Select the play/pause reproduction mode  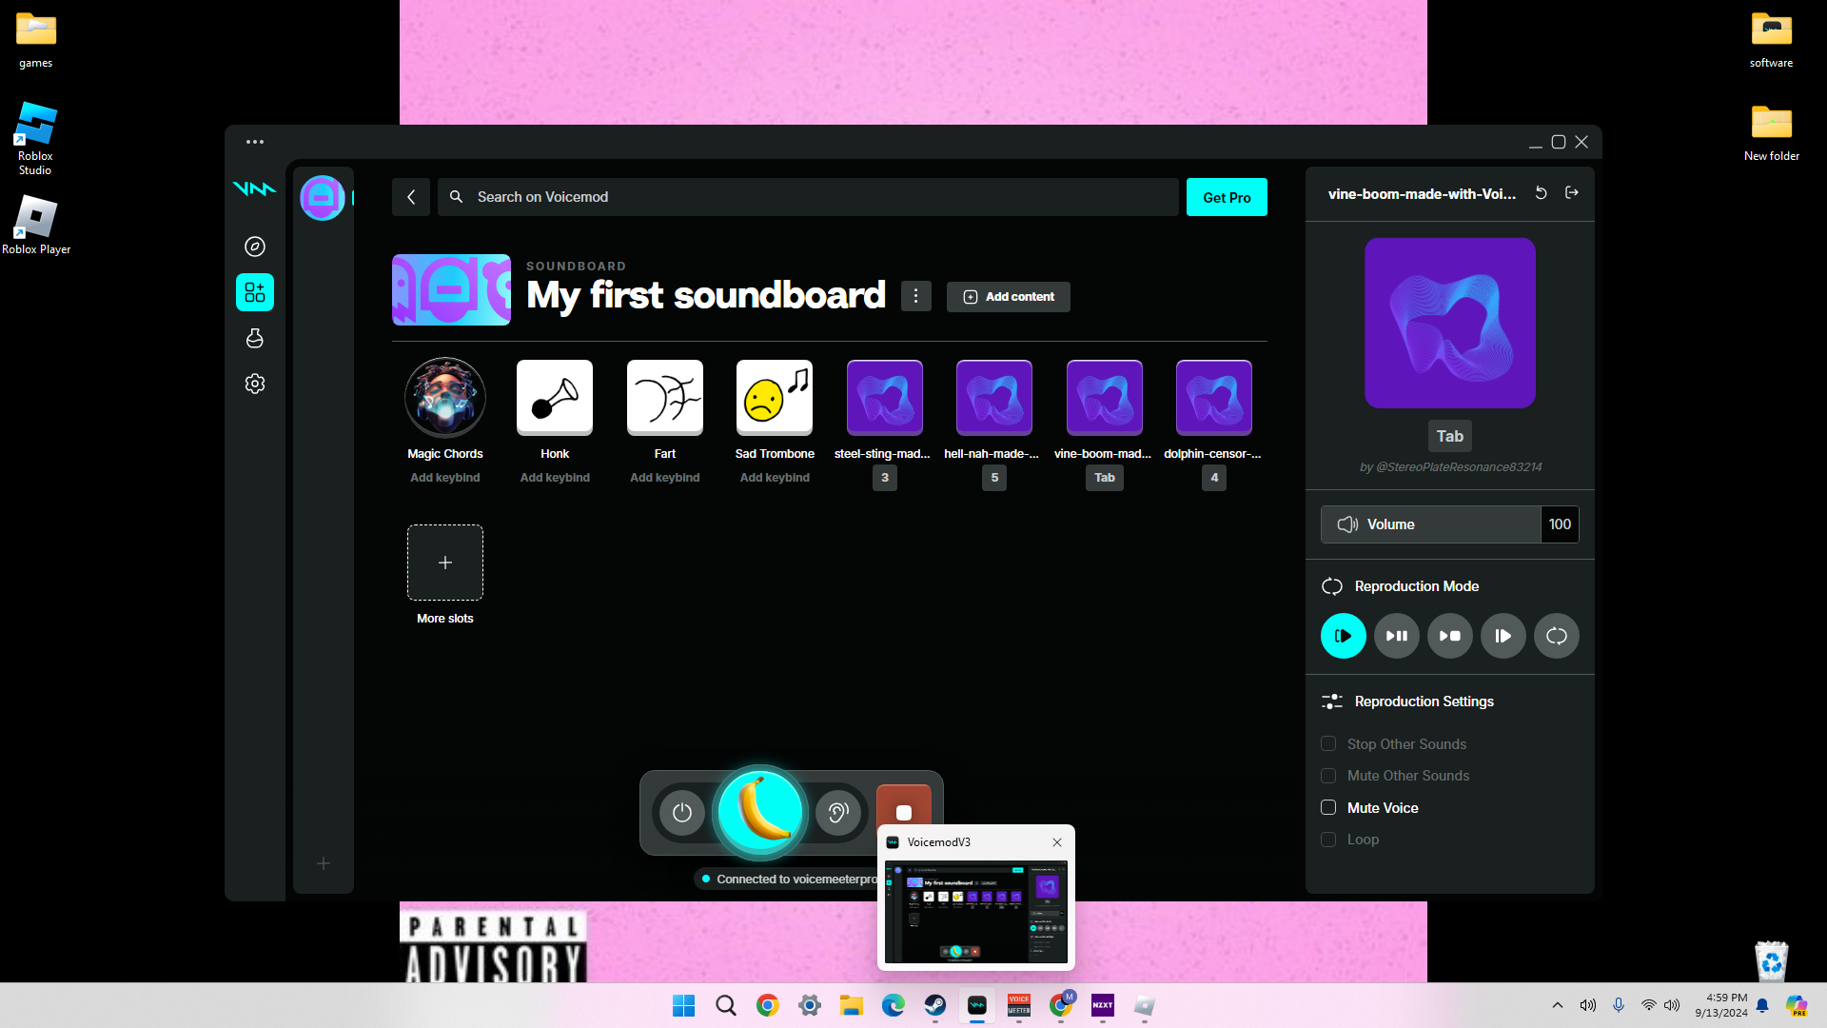pos(1397,636)
